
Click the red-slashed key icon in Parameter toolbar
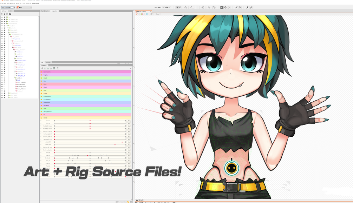coord(51,68)
